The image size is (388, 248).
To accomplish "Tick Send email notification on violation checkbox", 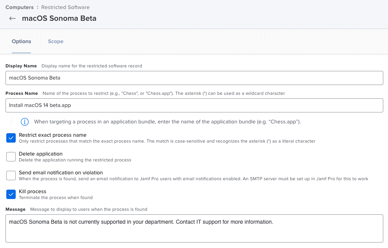I will click(x=11, y=176).
